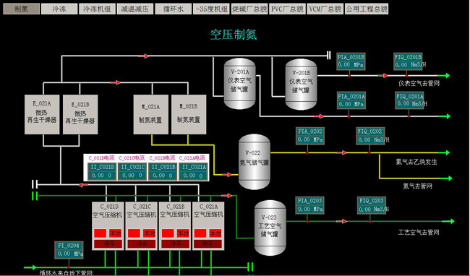Screen dimensions: 470x276
Task: Click the V-022 nitrogen storage tank
Action: point(255,162)
